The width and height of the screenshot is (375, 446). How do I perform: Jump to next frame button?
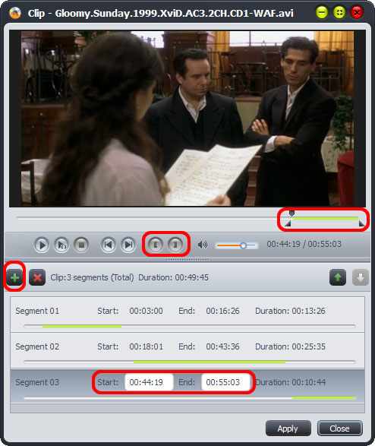coord(128,245)
